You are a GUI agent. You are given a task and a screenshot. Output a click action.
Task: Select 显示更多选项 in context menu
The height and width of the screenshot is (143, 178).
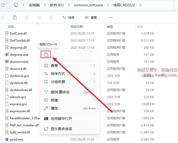(70, 129)
